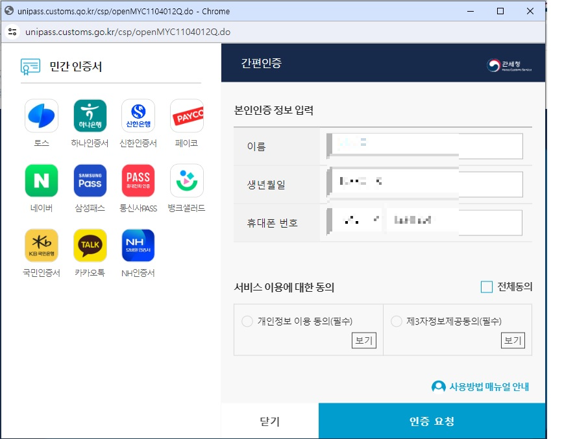The width and height of the screenshot is (588, 439).
Task: Choose the KB Kookmin (국민인증서) certificate icon
Action: (x=42, y=245)
